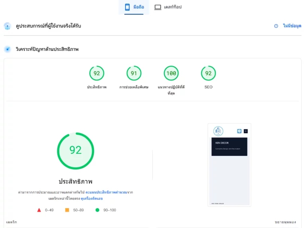Image resolution: width=306 pixels, height=228 pixels.
Task: Select the 92 ประสิทธิภาพ score gauge
Action: pos(97,73)
